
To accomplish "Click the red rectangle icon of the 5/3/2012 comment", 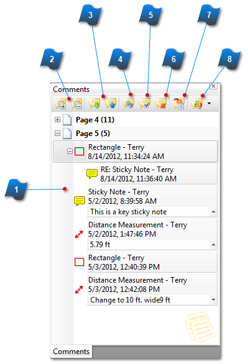I will coord(80,262).
